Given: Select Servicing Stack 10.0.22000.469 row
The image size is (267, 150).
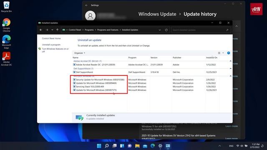Looking at the screenshot, I should point(146,87).
